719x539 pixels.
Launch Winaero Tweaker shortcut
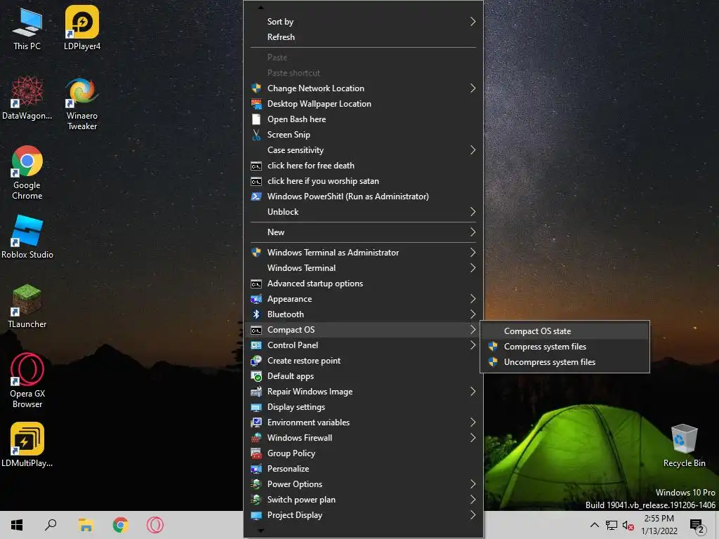pyautogui.click(x=82, y=104)
